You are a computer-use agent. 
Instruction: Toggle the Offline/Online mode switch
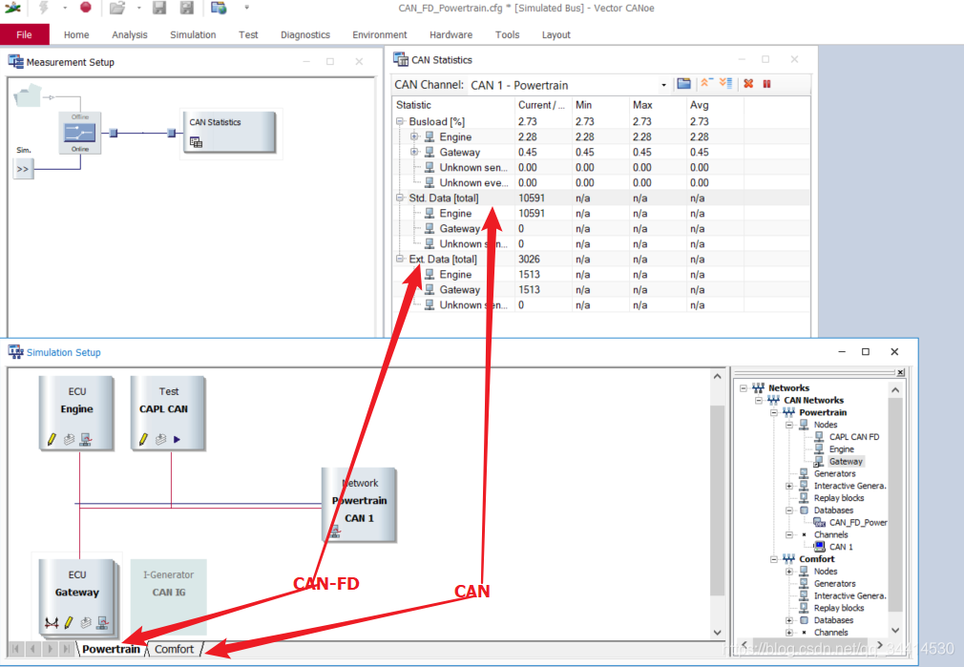(x=80, y=133)
